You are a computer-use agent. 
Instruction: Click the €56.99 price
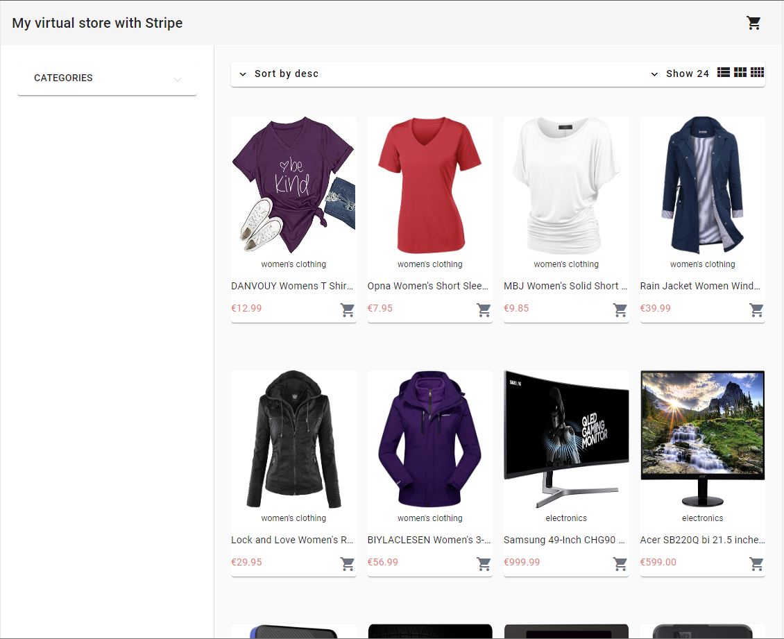point(383,562)
